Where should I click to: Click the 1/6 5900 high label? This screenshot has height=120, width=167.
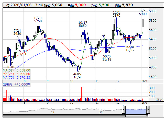click(143, 13)
